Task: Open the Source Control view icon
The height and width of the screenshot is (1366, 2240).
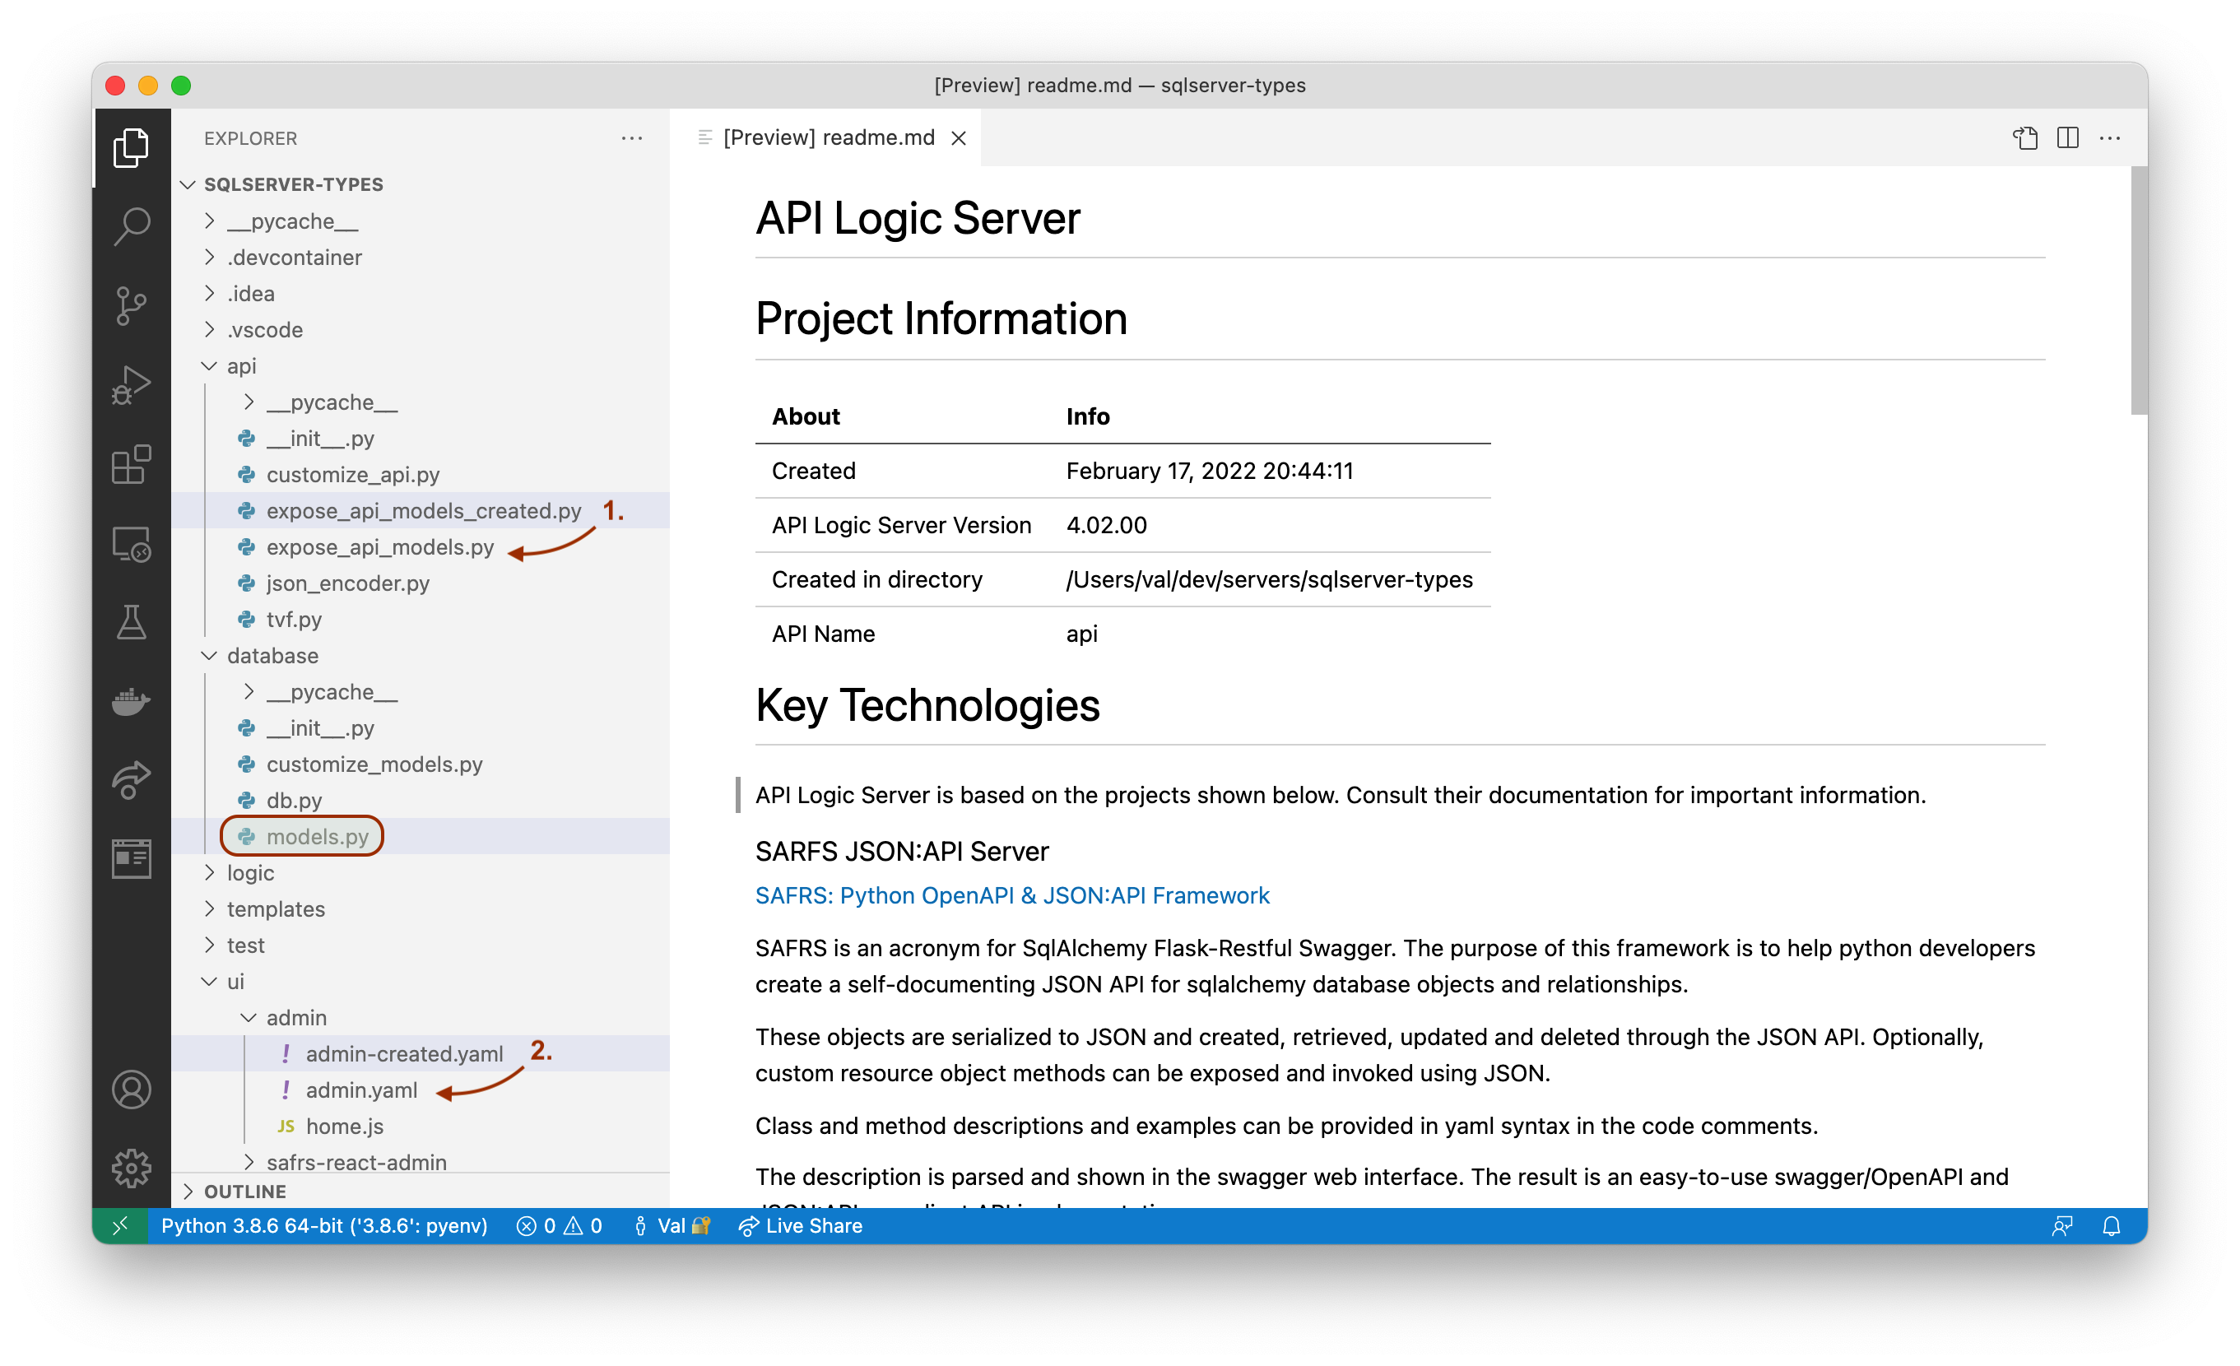Action: 131,305
